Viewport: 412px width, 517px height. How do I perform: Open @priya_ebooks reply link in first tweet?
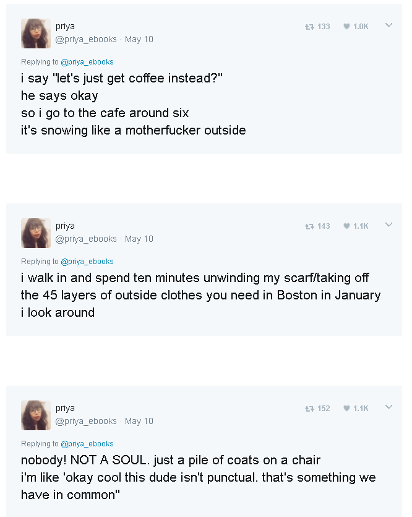pyautogui.click(x=87, y=62)
